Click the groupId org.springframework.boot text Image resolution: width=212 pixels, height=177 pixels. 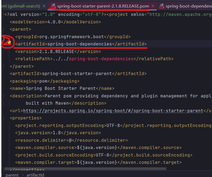coord(72,37)
